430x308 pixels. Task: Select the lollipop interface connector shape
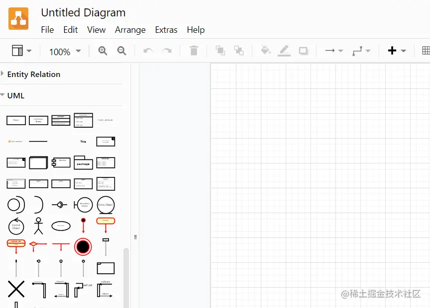tap(60, 205)
